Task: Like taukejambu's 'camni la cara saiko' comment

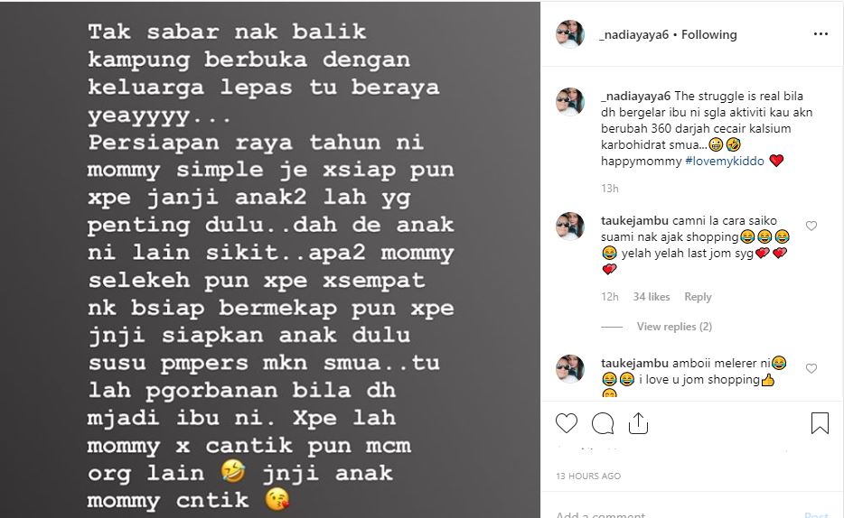Action: tap(811, 226)
